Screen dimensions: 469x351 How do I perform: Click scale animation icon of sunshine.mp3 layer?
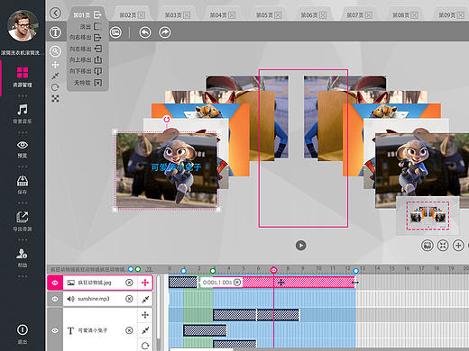click(x=145, y=299)
